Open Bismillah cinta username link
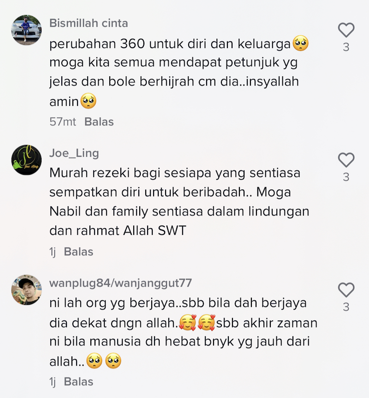The image size is (369, 398). pyautogui.click(x=89, y=23)
